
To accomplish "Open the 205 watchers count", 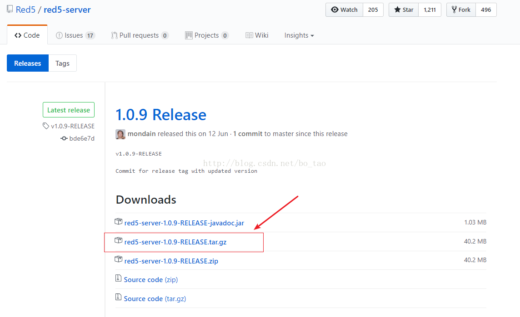I will [373, 10].
